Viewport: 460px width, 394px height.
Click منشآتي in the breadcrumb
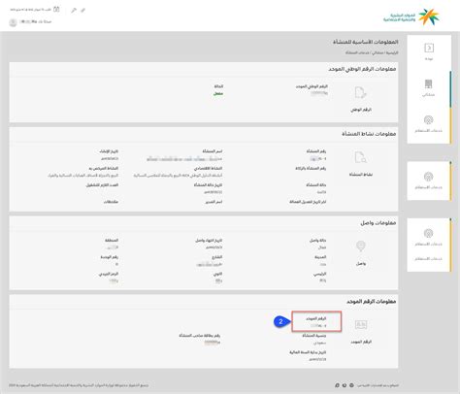(x=378, y=52)
